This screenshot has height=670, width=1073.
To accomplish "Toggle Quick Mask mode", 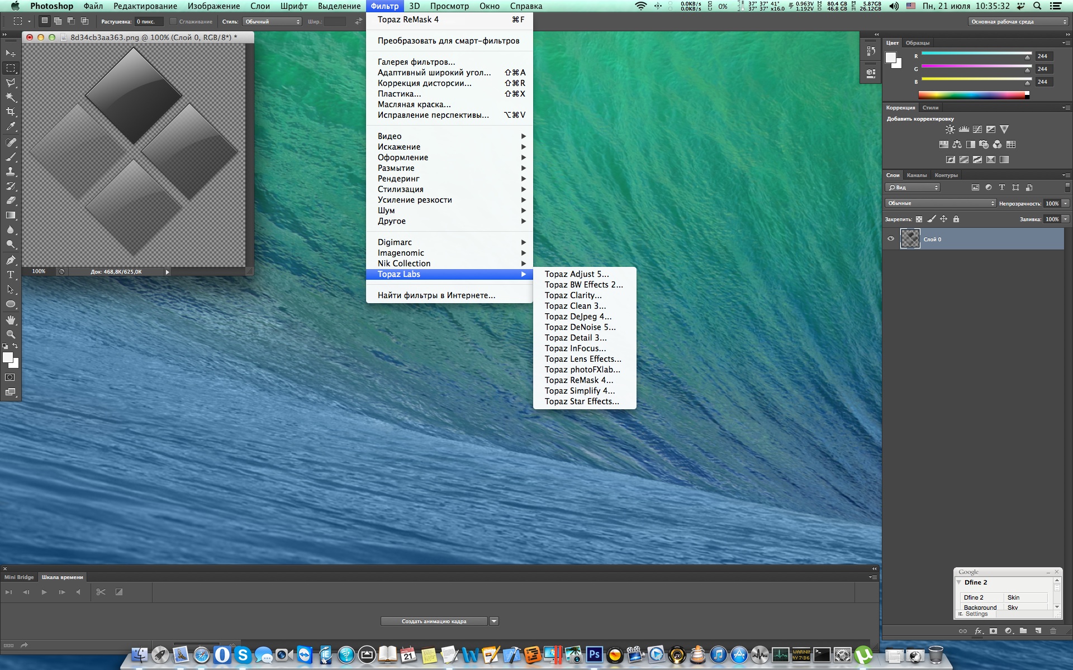I will 10,377.
